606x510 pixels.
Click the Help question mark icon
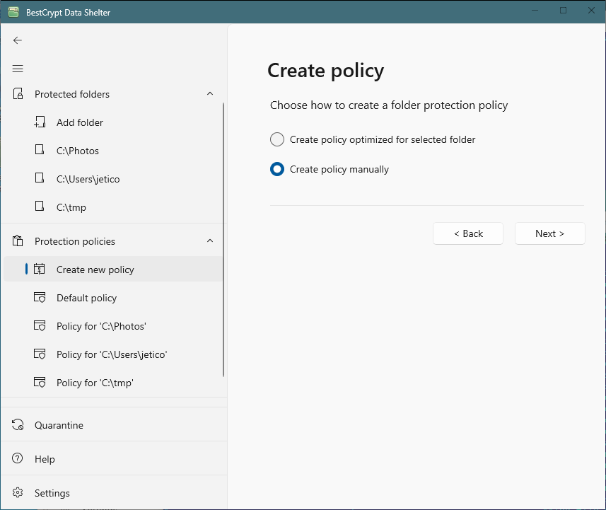click(18, 458)
